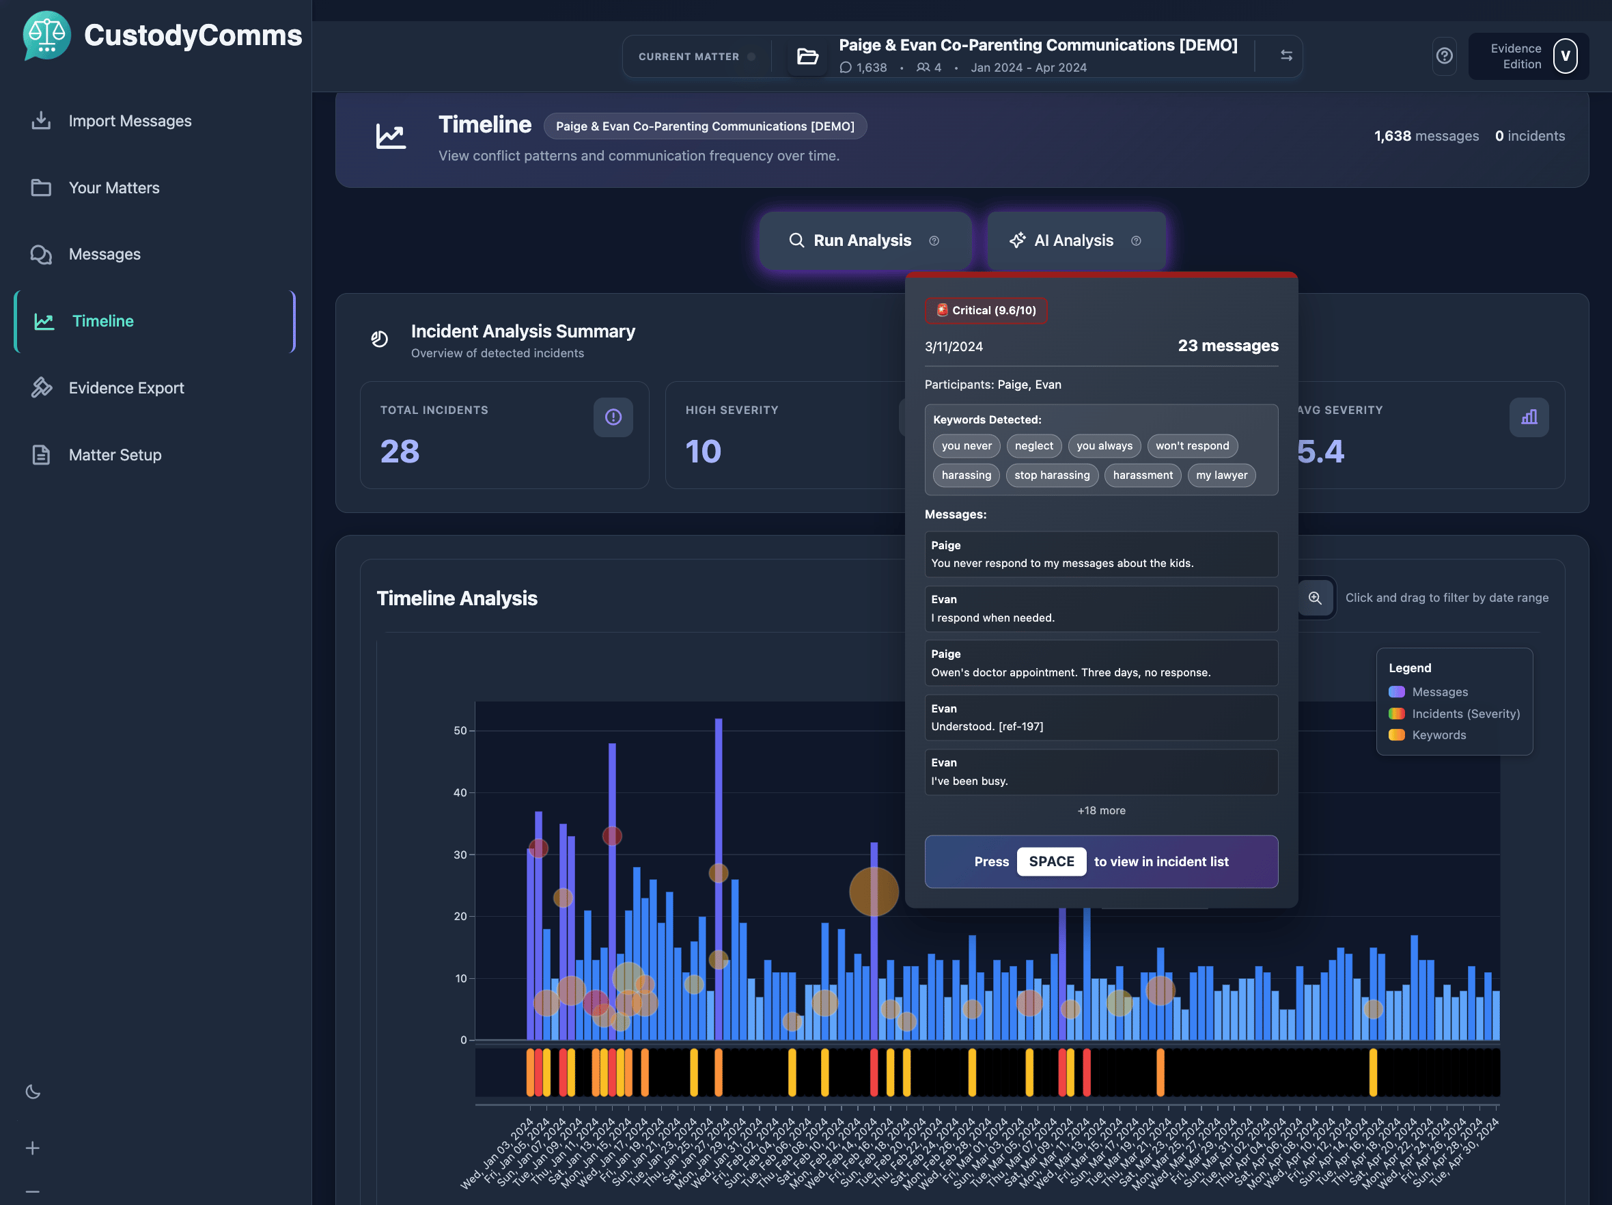Image resolution: width=1612 pixels, height=1205 pixels.
Task: Toggle dark mode moon icon
Action: pos(33,1092)
